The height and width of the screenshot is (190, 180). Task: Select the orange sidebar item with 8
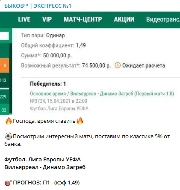pyautogui.click(x=5, y=65)
